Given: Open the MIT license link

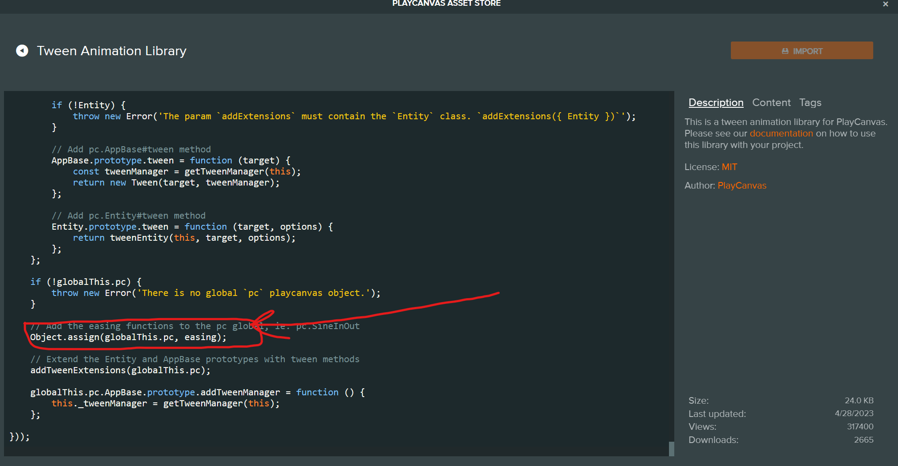Looking at the screenshot, I should pyautogui.click(x=730, y=167).
